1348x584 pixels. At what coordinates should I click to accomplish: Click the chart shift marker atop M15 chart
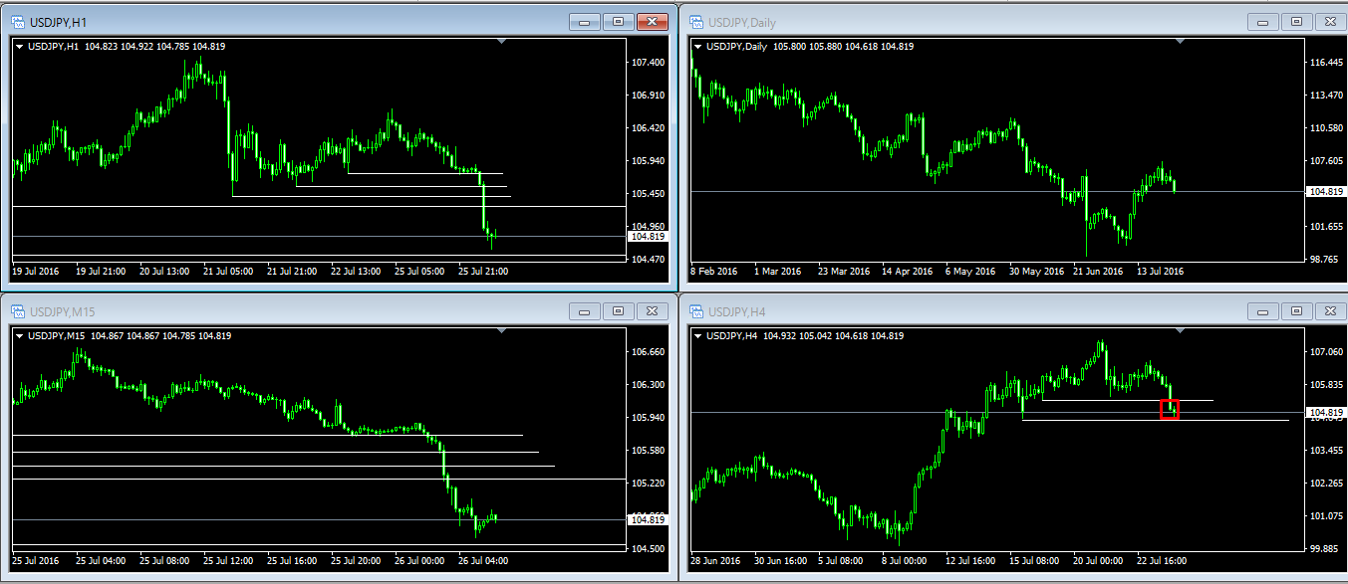502,330
